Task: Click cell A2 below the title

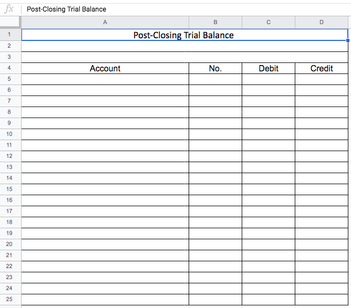Action: click(x=184, y=46)
